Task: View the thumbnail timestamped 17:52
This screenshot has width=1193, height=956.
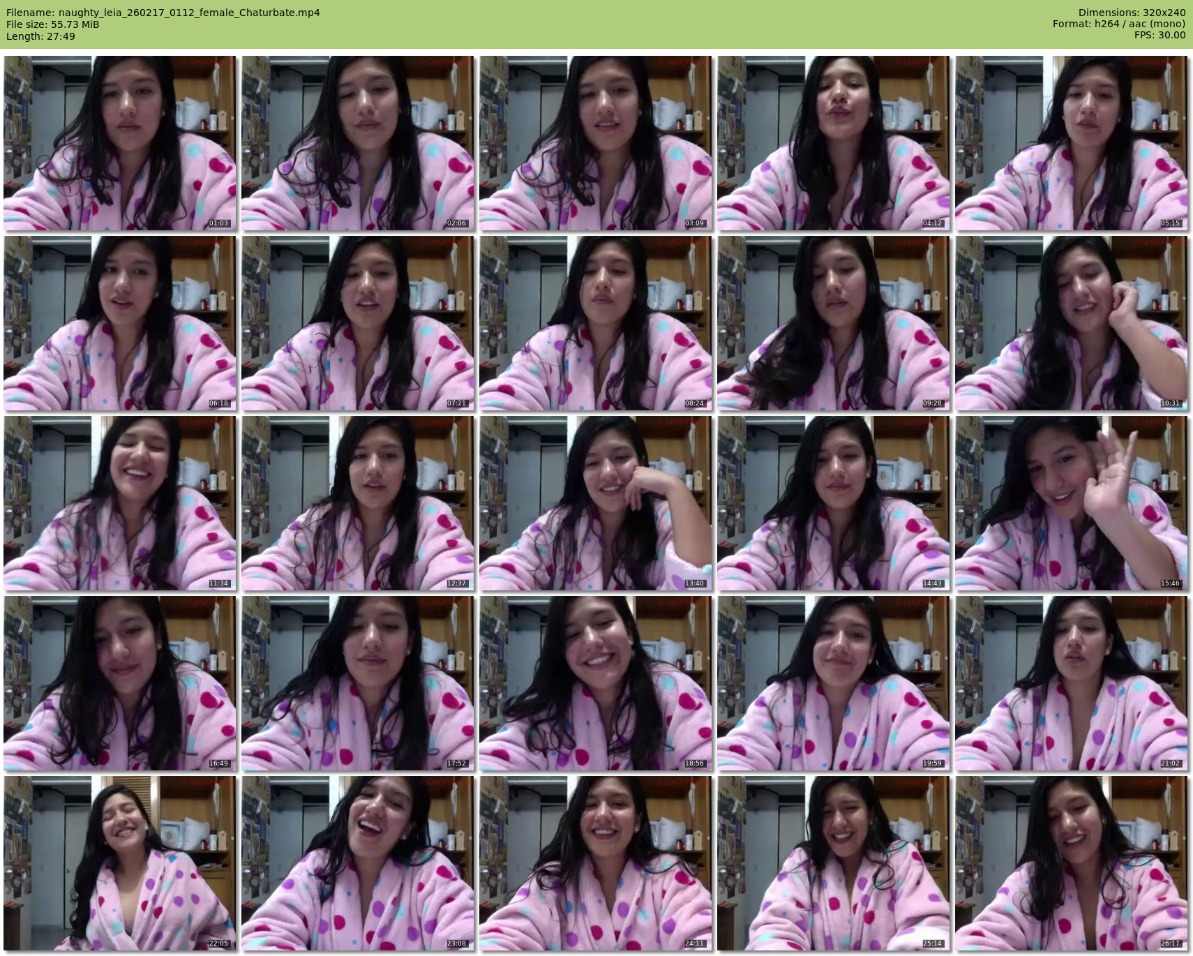Action: coord(358,683)
